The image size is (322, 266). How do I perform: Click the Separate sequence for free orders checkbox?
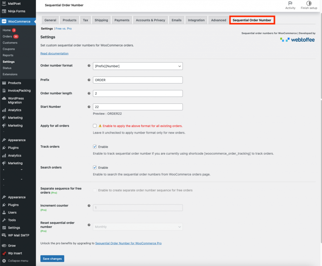(x=95, y=190)
